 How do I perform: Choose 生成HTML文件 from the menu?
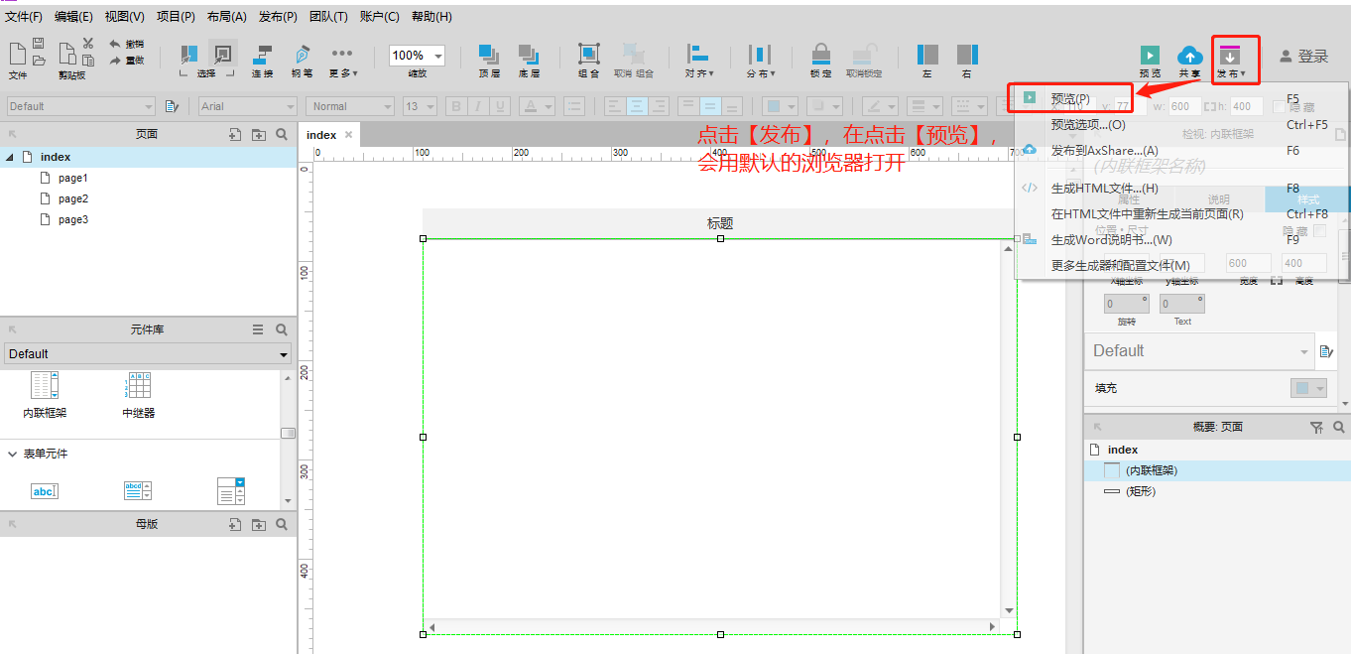[1104, 188]
